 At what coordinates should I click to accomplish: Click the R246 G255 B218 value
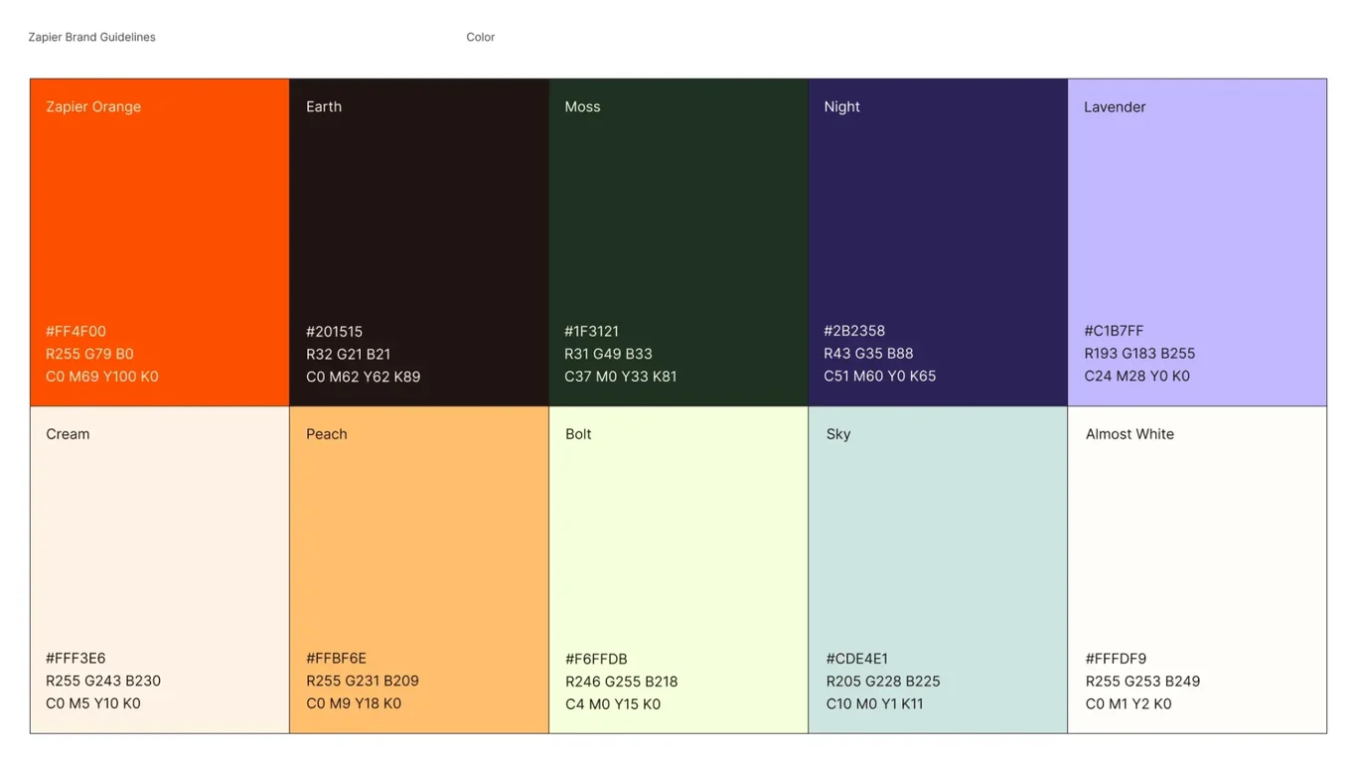[x=622, y=682]
